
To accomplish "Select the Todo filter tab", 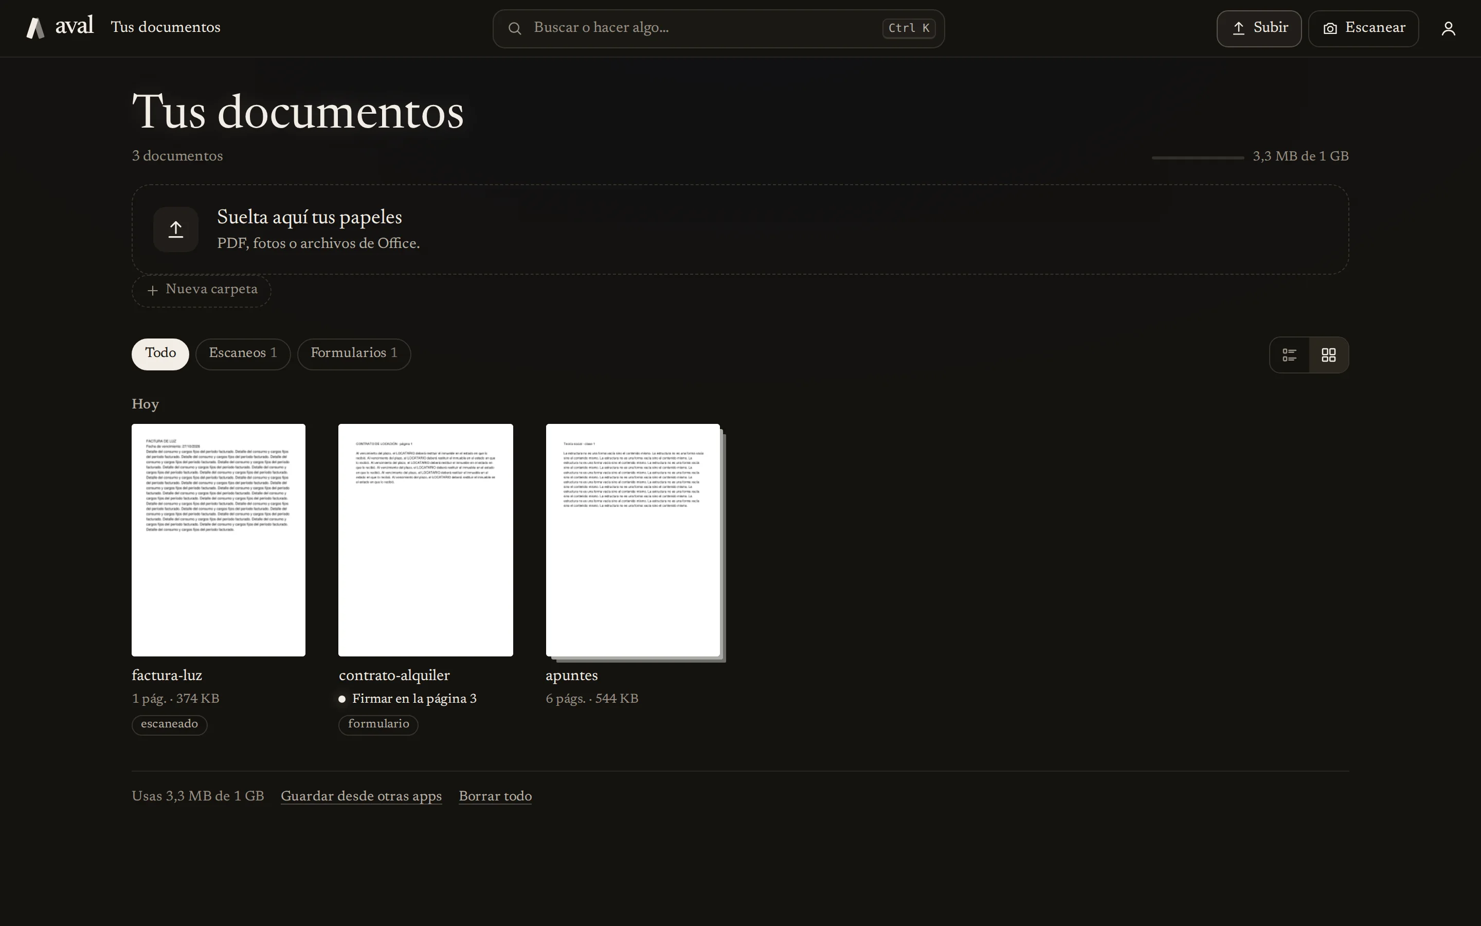I will (160, 354).
